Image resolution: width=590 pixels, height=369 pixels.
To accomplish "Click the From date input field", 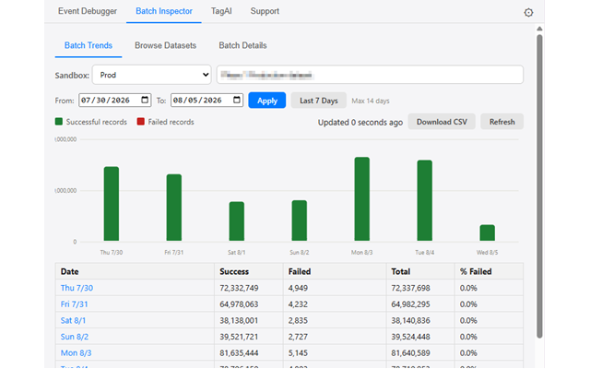I will (x=114, y=101).
